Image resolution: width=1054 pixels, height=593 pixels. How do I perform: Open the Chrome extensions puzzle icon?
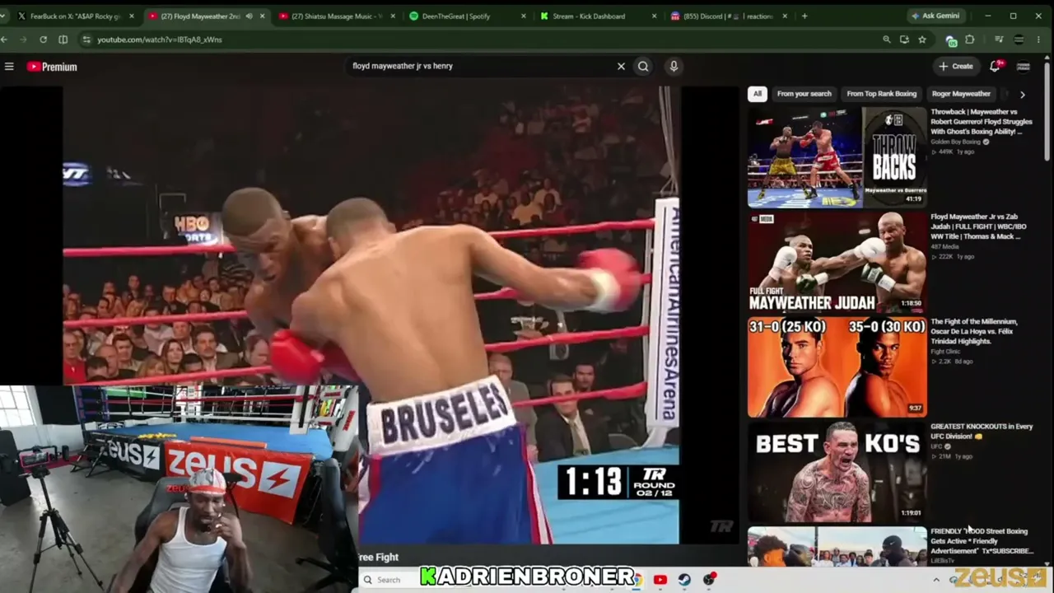970,40
